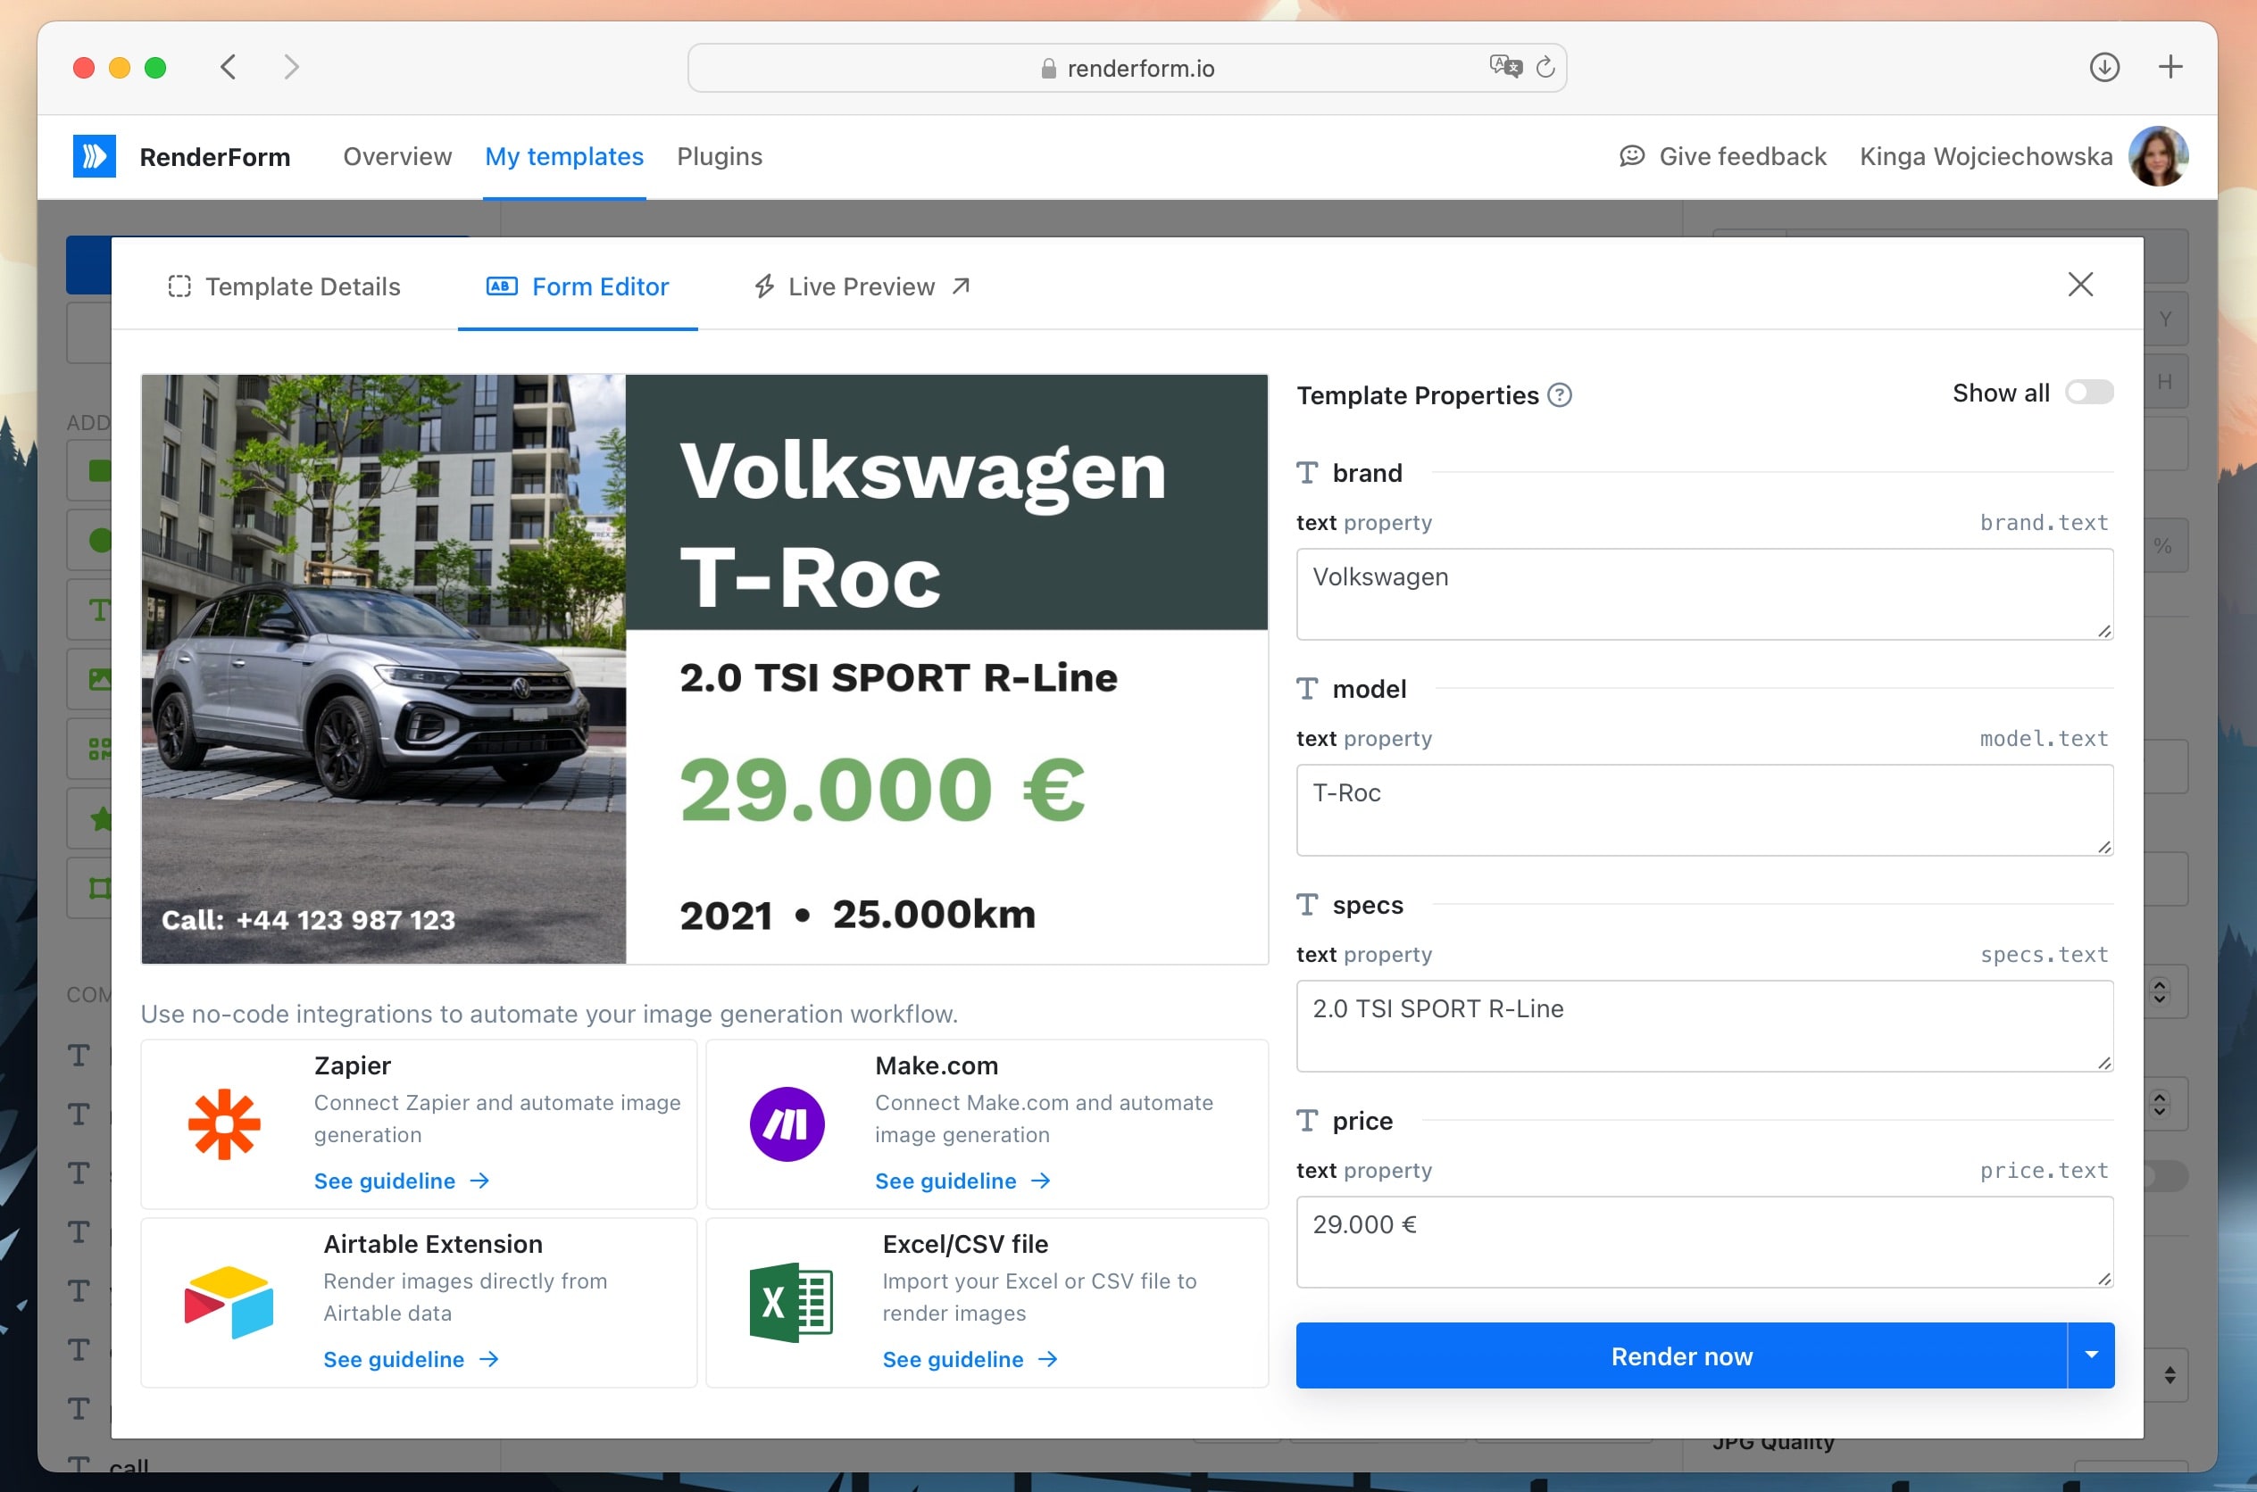Viewport: 2257px width, 1492px height.
Task: Click the Volkswagen T-Roc template preview image
Action: point(704,669)
